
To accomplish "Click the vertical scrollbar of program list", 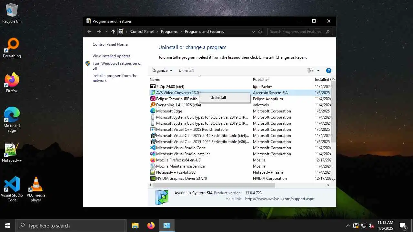I will click(334, 112).
